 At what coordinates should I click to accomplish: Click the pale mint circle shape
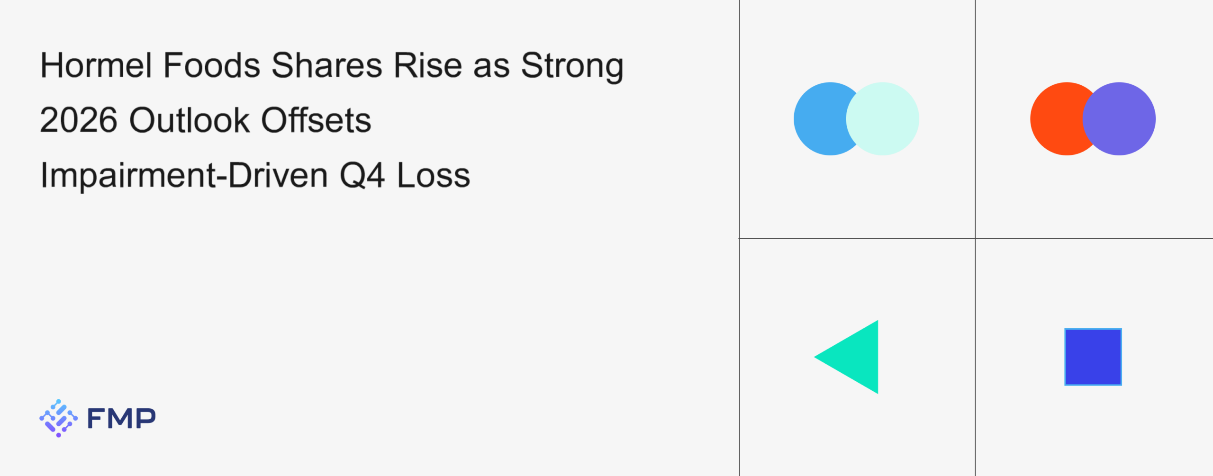(x=887, y=119)
